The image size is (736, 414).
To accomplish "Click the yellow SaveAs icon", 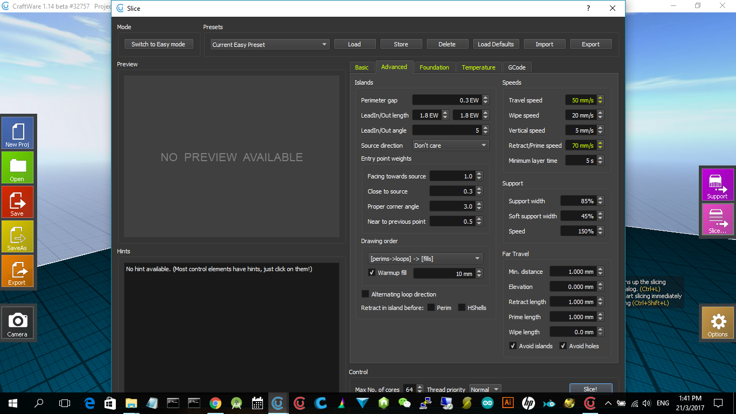I will coord(18,236).
